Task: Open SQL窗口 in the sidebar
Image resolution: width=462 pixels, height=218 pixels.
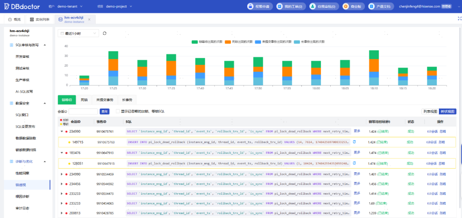Action: (22, 115)
